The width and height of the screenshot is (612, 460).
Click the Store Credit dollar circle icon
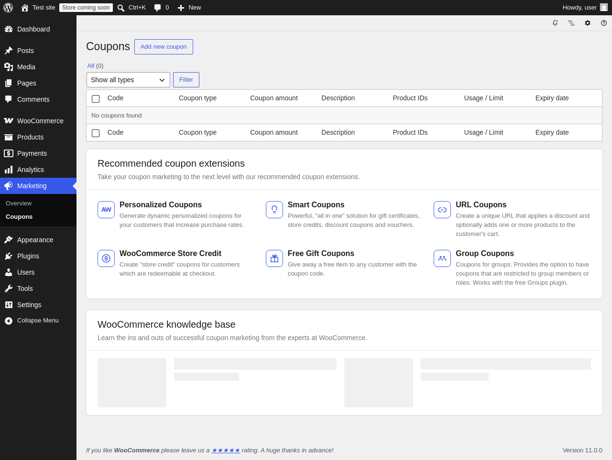pyautogui.click(x=106, y=258)
